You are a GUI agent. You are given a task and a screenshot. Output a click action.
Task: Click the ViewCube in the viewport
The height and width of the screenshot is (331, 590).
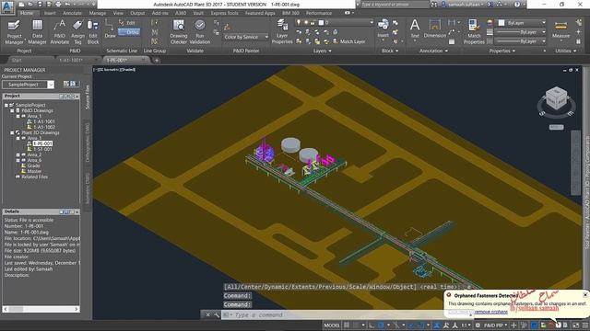556,99
